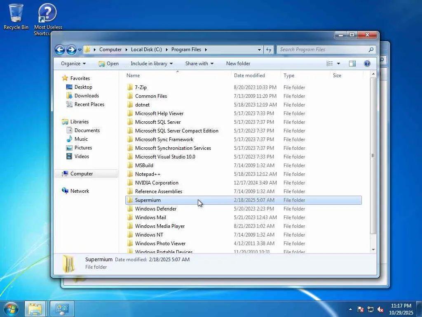The width and height of the screenshot is (422, 317).
Task: Open the Pictures library
Action: coord(79,148)
